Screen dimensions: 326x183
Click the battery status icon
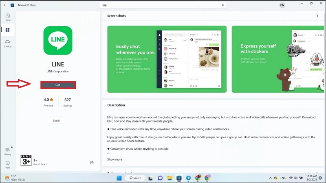coord(301,178)
